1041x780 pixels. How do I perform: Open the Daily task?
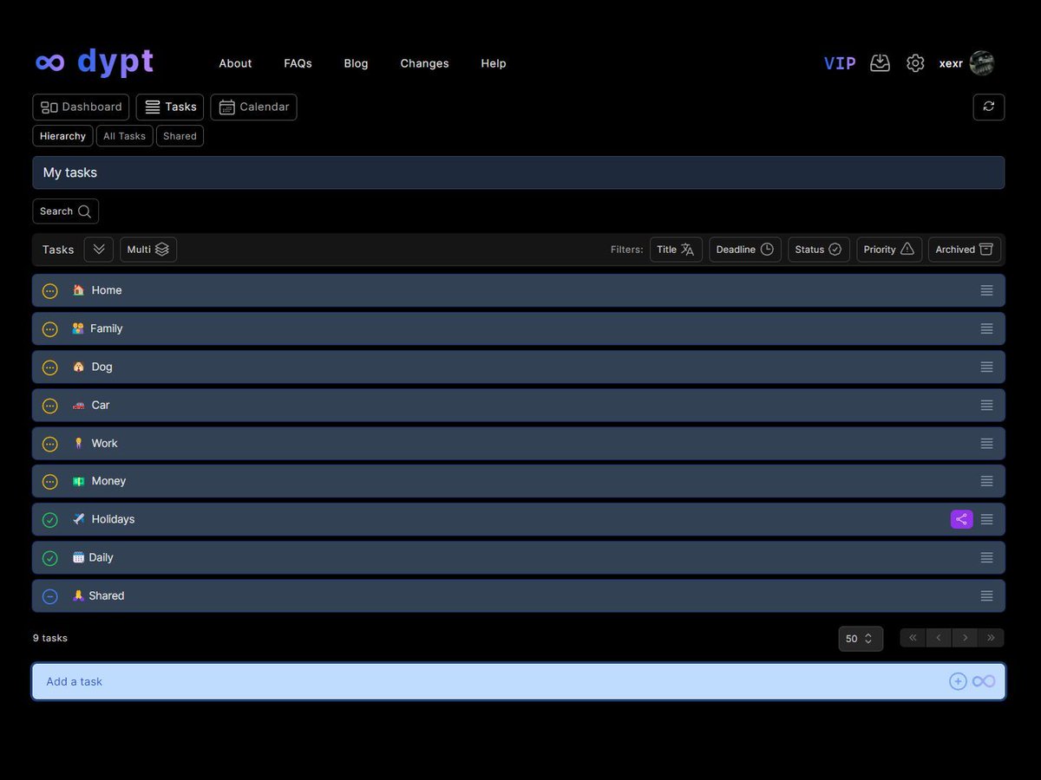(519, 557)
